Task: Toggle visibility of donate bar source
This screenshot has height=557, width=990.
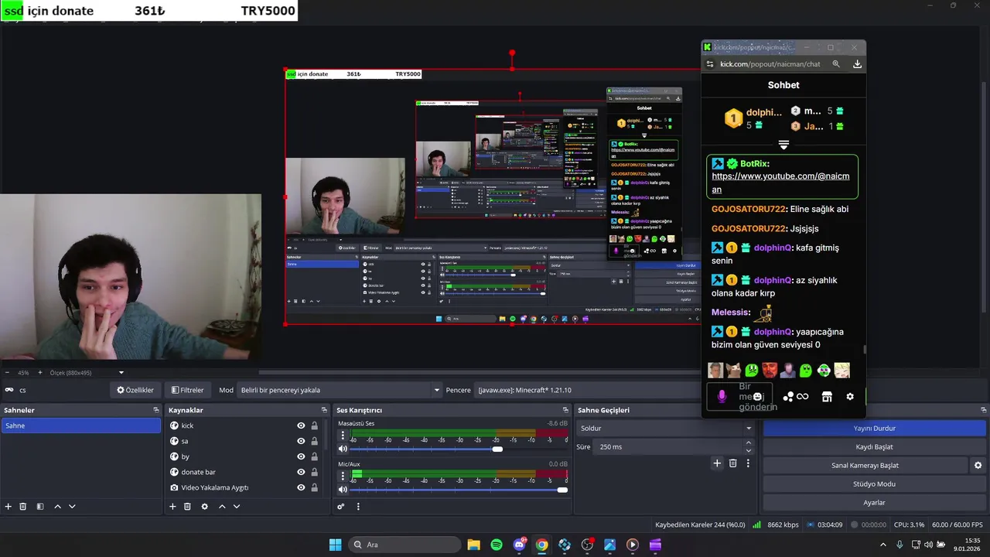Action: (x=301, y=472)
